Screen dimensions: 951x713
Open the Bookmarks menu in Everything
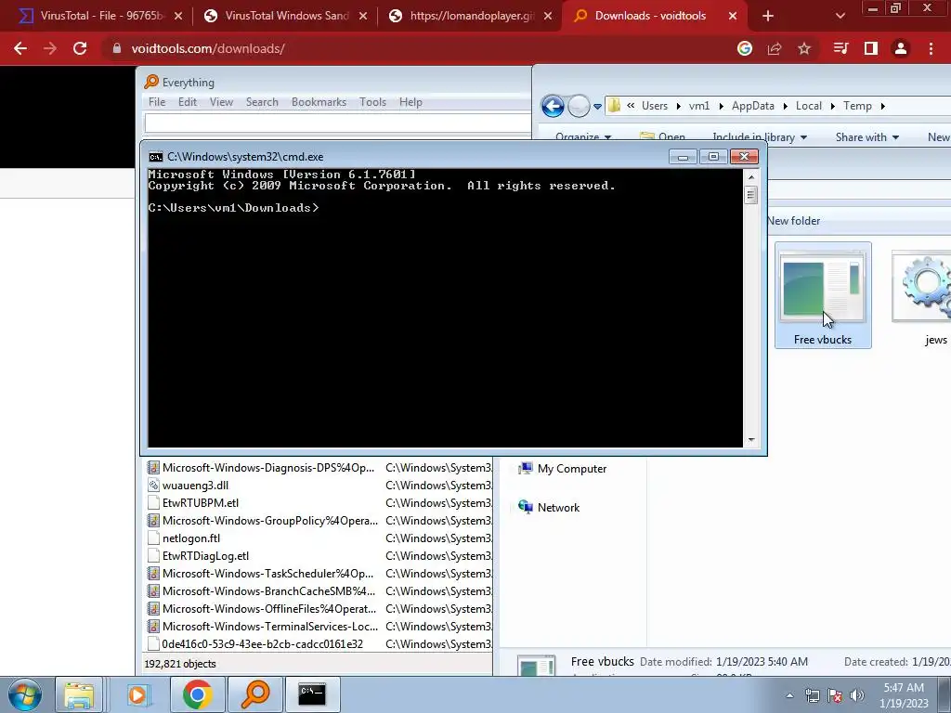(319, 102)
